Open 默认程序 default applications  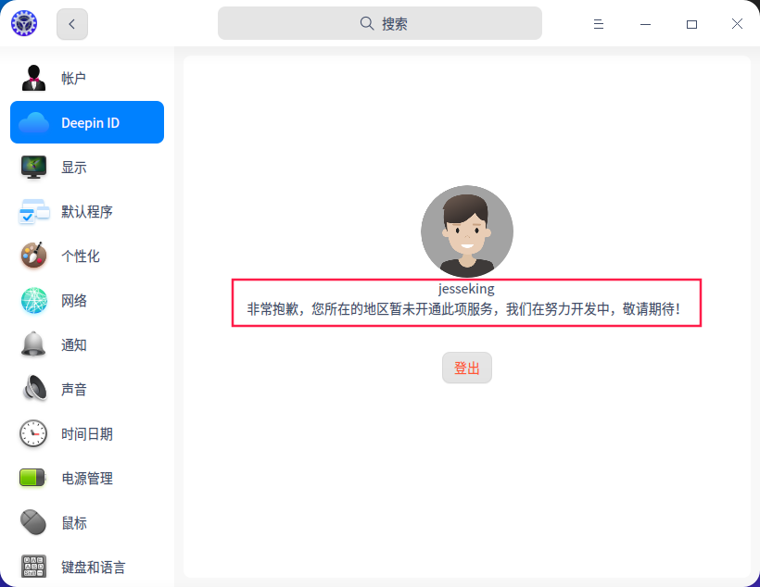point(87,212)
